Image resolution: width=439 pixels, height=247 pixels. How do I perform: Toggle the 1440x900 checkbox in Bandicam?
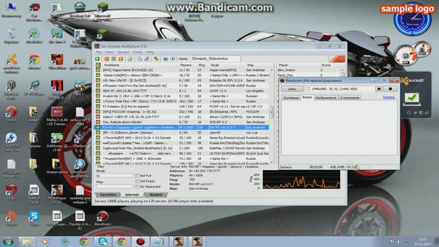click(308, 89)
